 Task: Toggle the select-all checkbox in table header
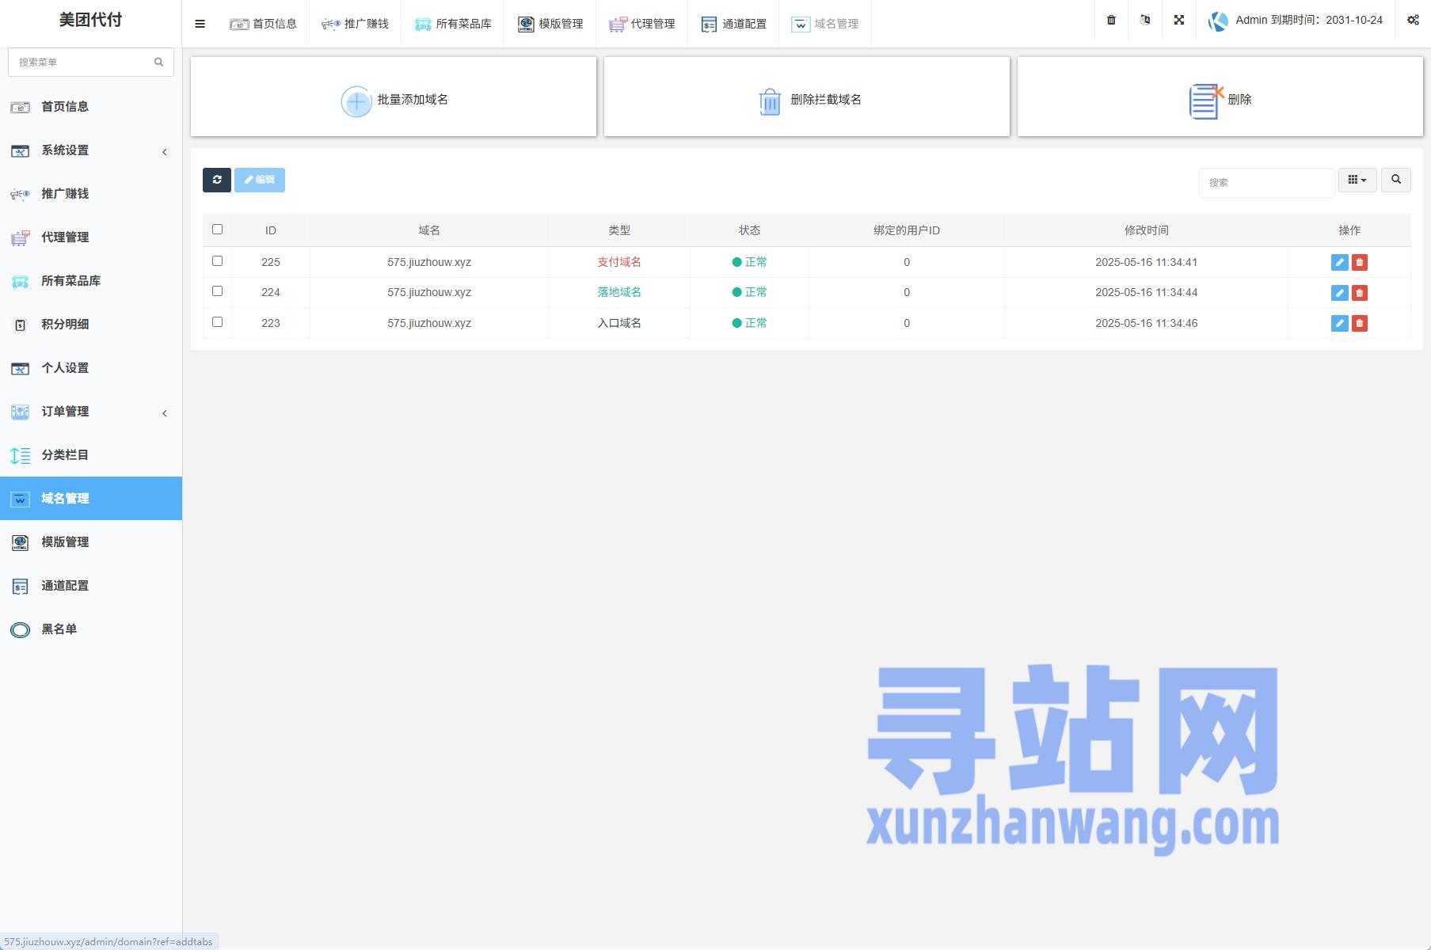point(217,230)
